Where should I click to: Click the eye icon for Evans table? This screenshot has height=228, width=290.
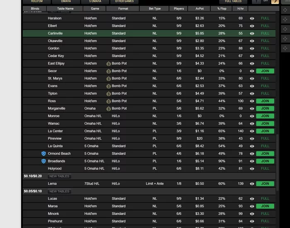click(252, 86)
